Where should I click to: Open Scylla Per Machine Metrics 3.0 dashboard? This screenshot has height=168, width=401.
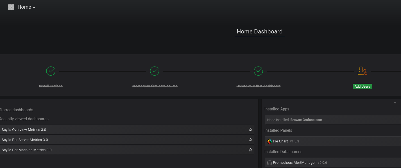[26, 150]
